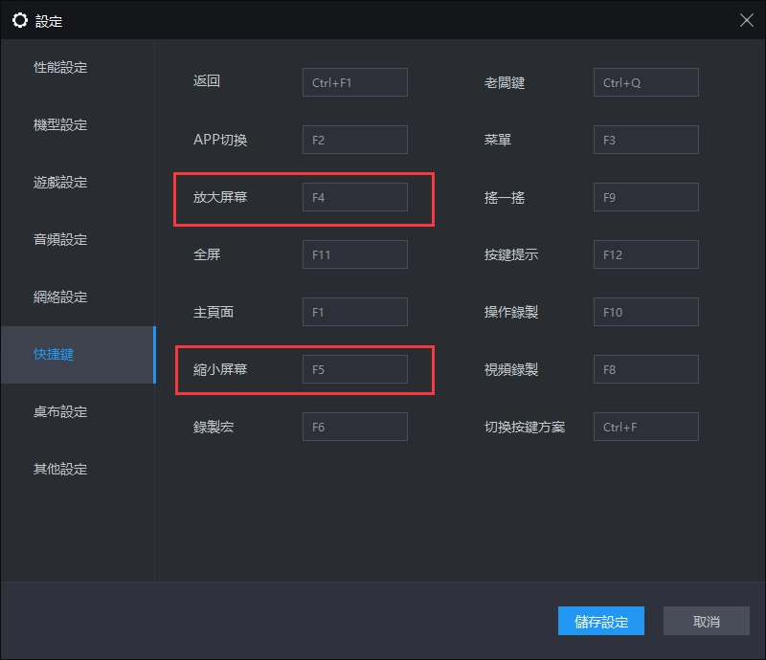Click the 放大屏幕 F4 shortcut field

355,196
